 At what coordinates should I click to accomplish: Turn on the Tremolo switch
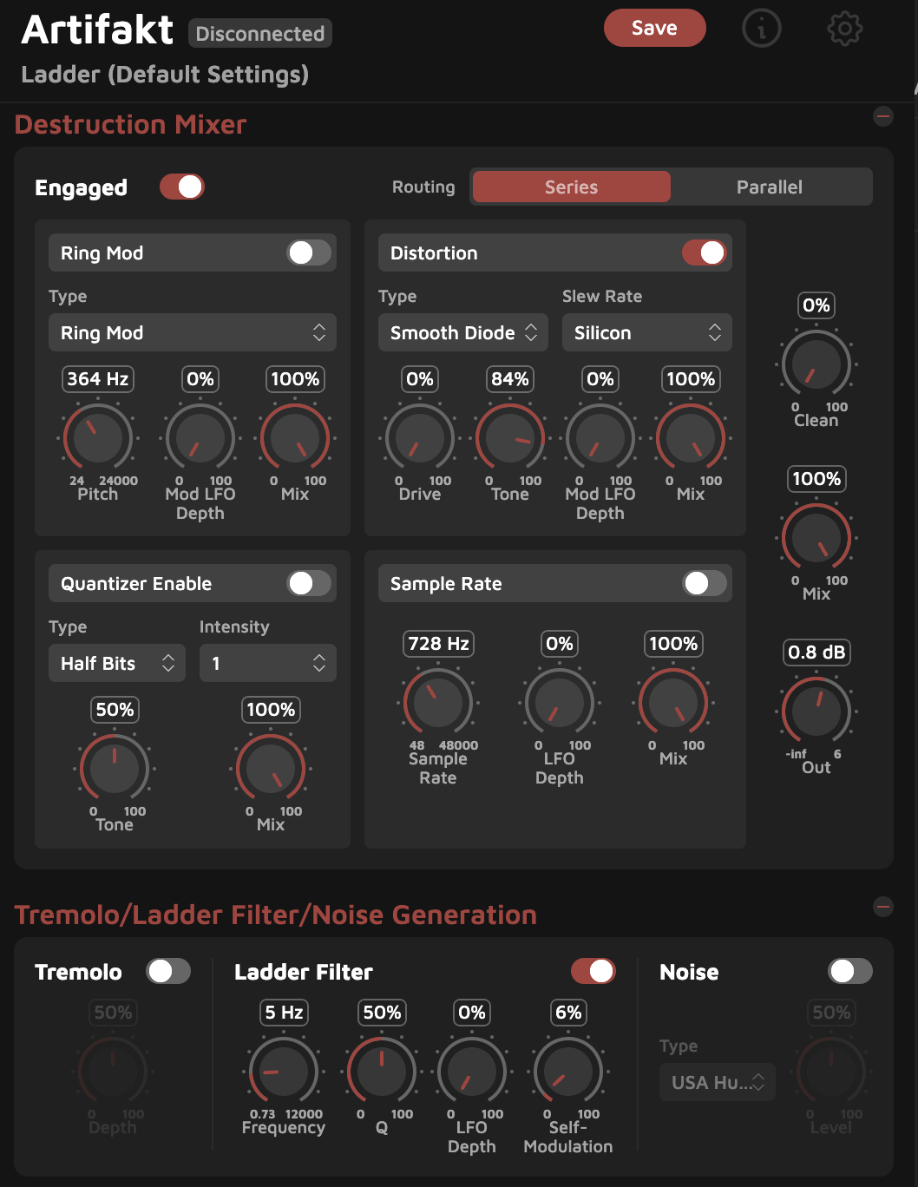(168, 971)
